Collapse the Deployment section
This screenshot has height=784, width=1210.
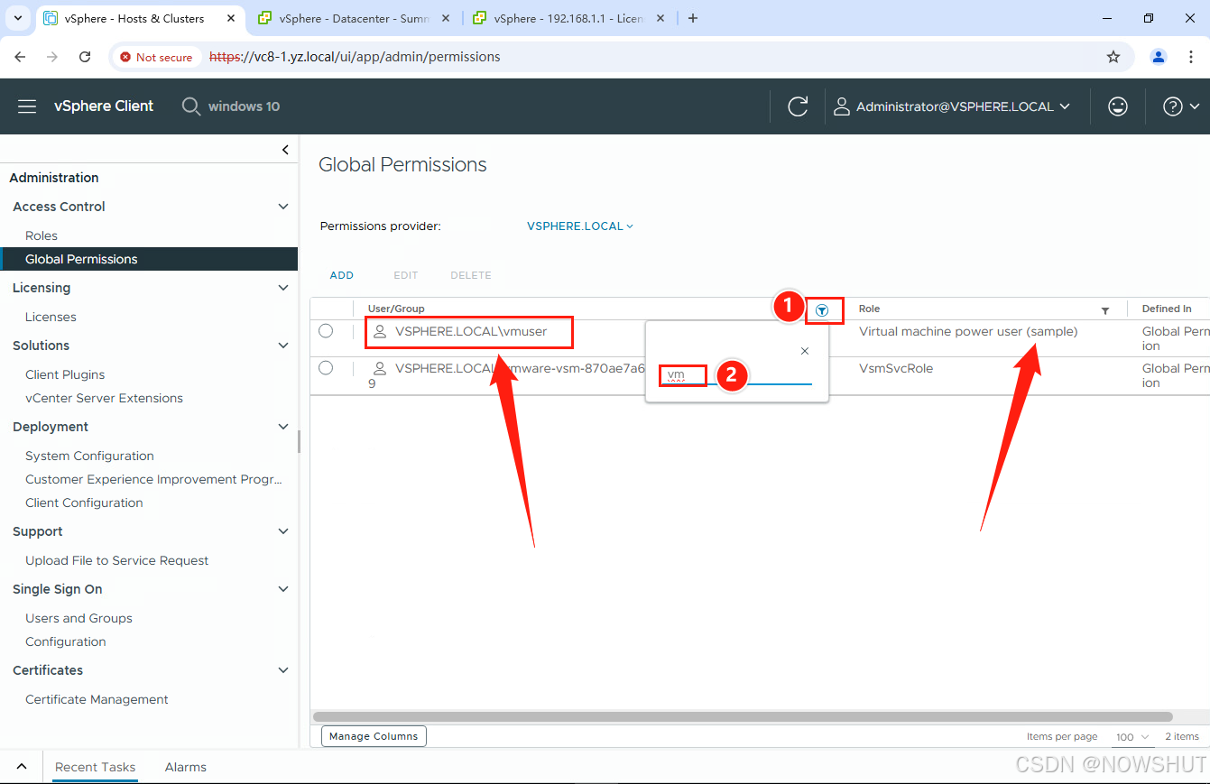pyautogui.click(x=283, y=427)
